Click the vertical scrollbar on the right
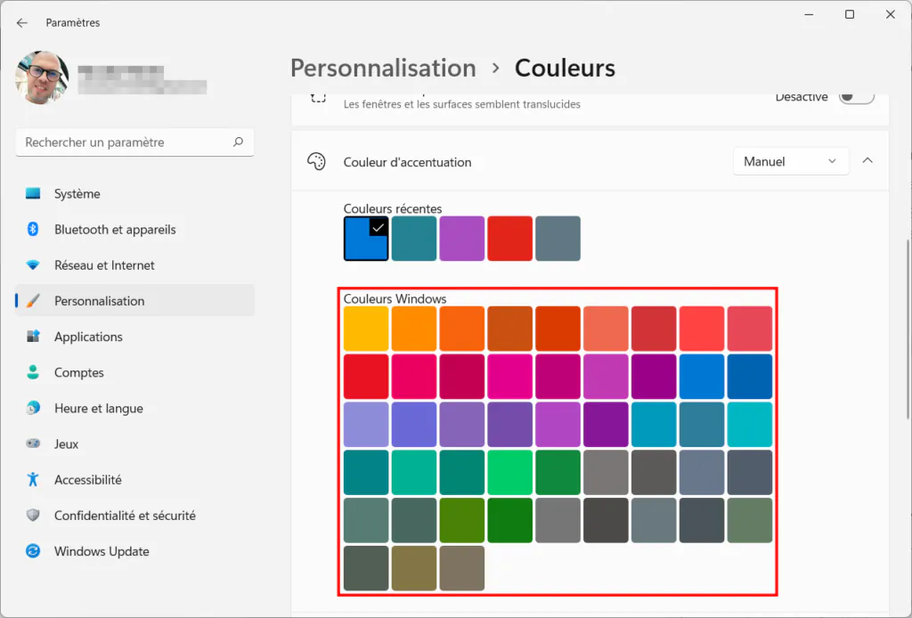Viewport: 912px width, 618px height. click(x=908, y=329)
